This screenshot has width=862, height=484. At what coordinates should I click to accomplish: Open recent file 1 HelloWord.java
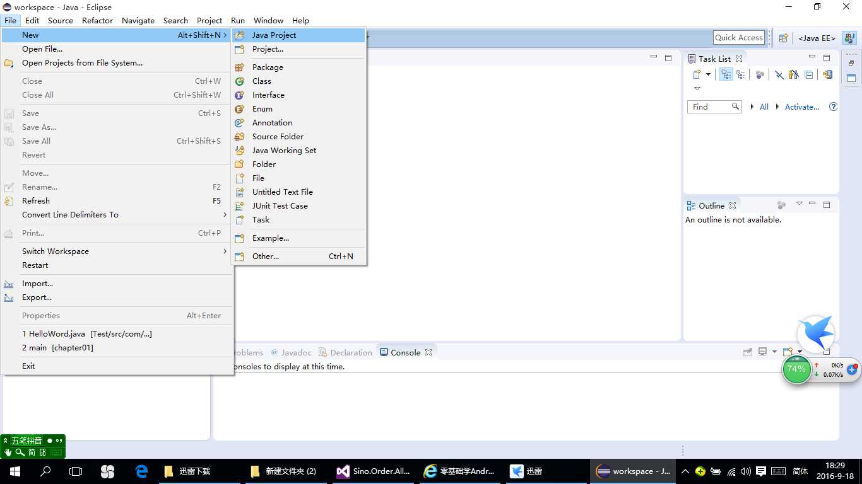click(117, 334)
